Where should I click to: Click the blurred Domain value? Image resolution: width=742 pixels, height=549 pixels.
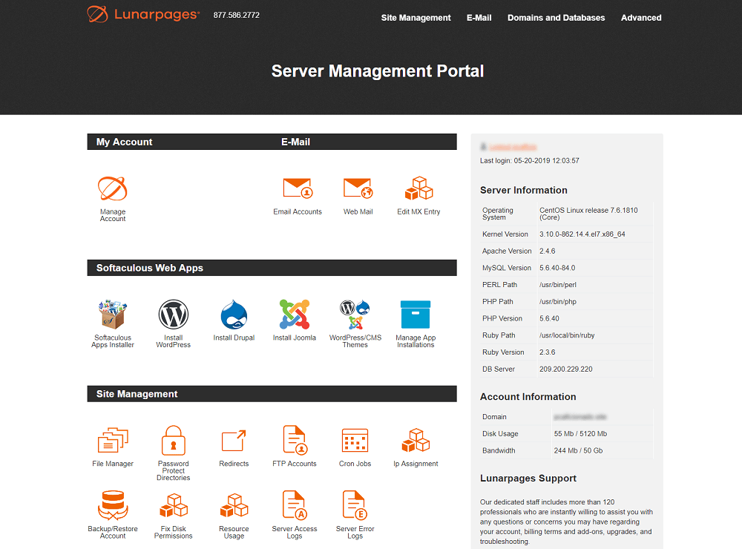click(580, 416)
